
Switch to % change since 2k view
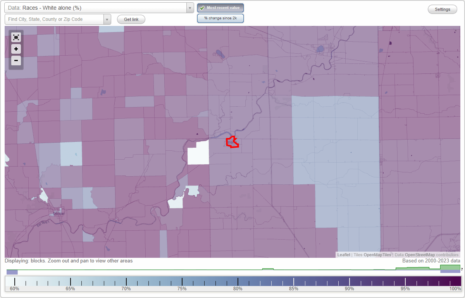(220, 18)
